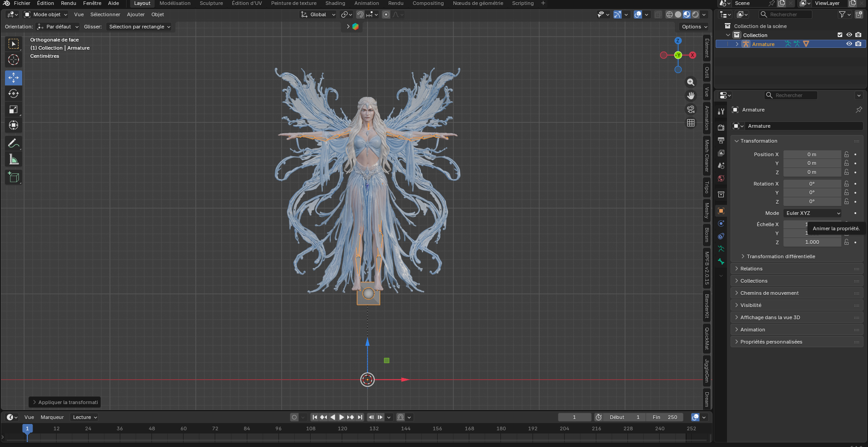
Task: Select the Measure tool
Action: tap(14, 159)
